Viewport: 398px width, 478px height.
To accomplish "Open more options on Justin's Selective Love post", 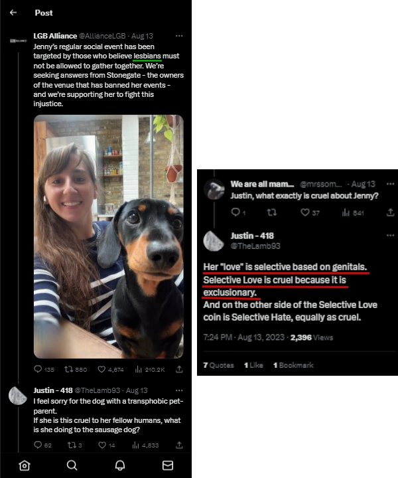I will (x=391, y=235).
